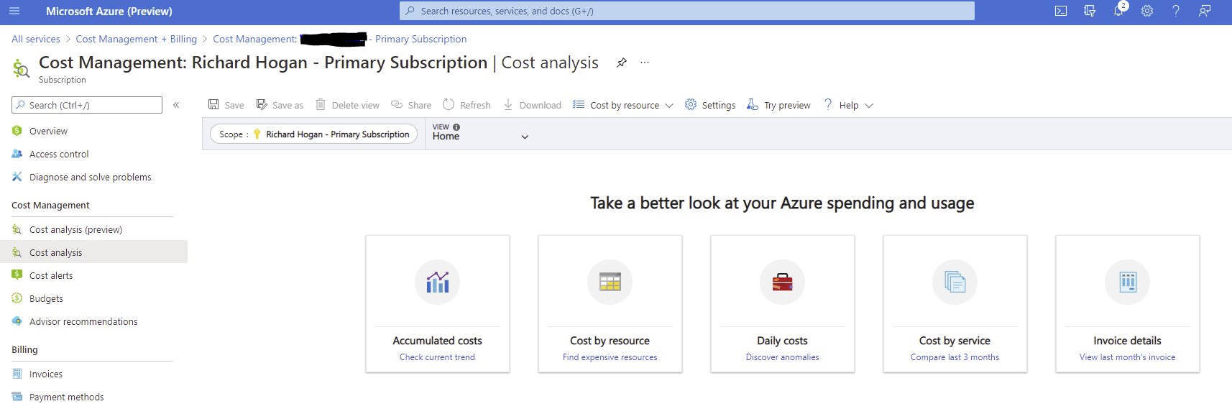Click the Cost Management + Billing breadcrumb
Screen dimensions: 1232x414
(136, 39)
